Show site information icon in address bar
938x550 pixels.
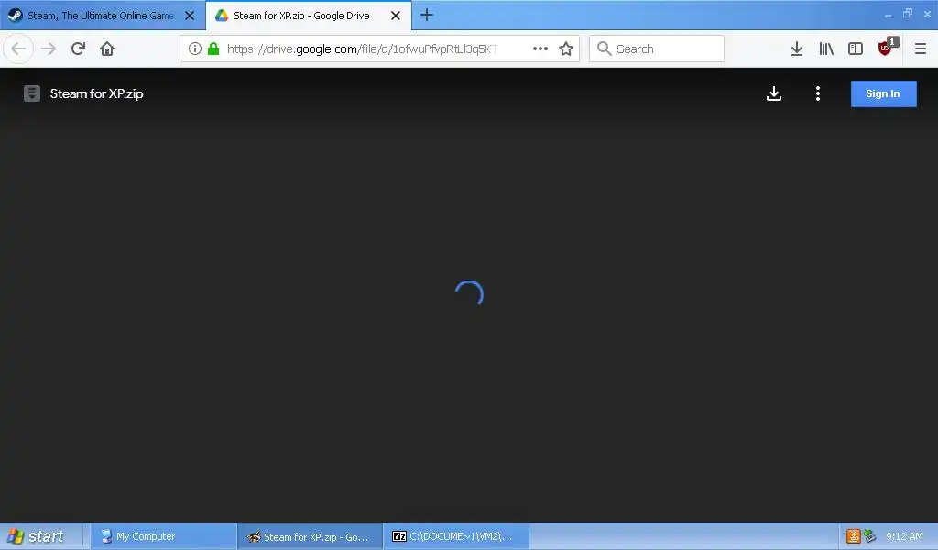[x=195, y=49]
